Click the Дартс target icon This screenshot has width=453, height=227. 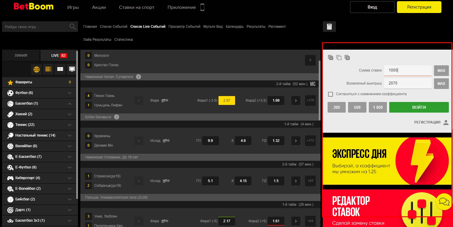click(x=10, y=210)
